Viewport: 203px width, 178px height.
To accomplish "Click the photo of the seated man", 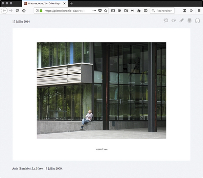I will click(x=101, y=90).
